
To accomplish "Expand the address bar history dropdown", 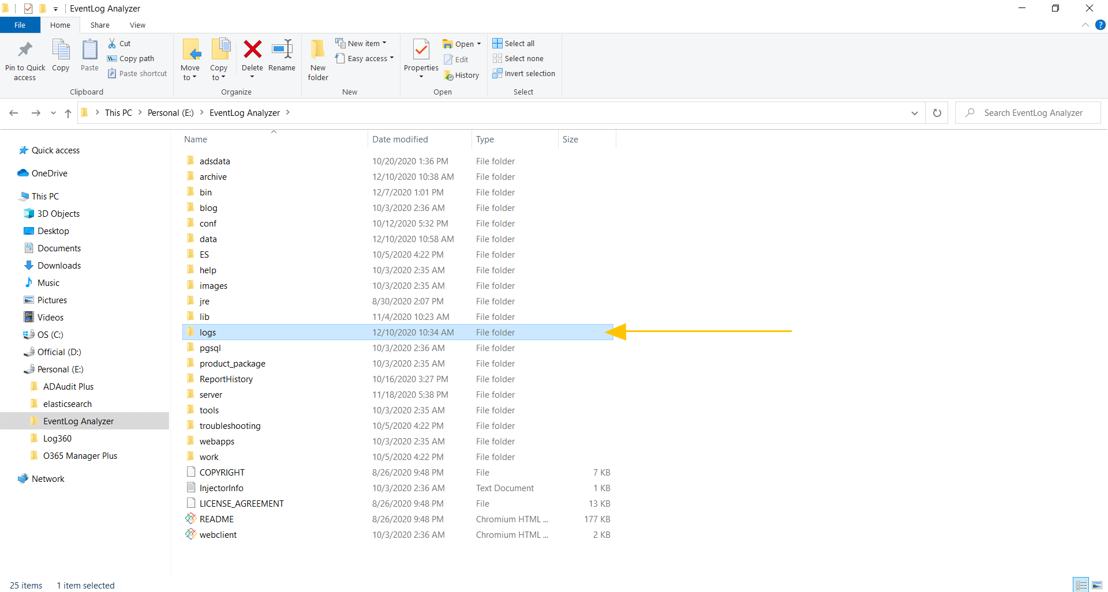I will point(915,112).
